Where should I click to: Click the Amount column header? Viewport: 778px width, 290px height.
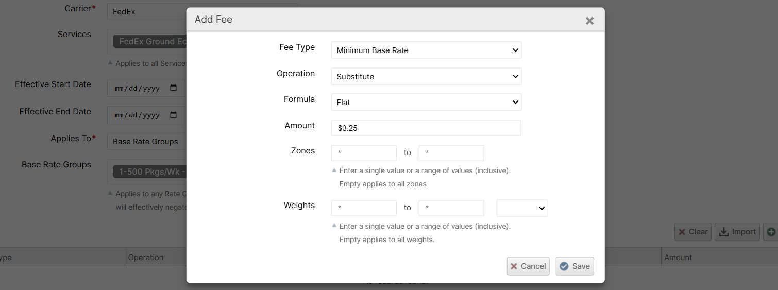point(678,258)
